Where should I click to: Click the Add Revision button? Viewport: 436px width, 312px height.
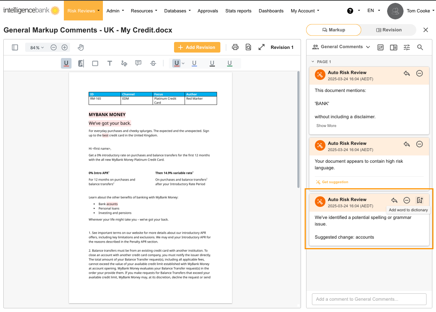(x=197, y=47)
